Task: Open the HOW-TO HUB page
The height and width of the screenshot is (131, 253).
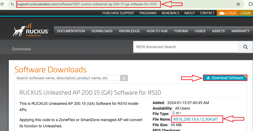Action: click(x=157, y=31)
